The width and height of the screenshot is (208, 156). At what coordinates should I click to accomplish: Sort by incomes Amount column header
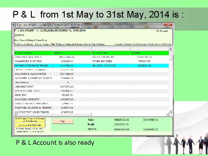click(150, 53)
